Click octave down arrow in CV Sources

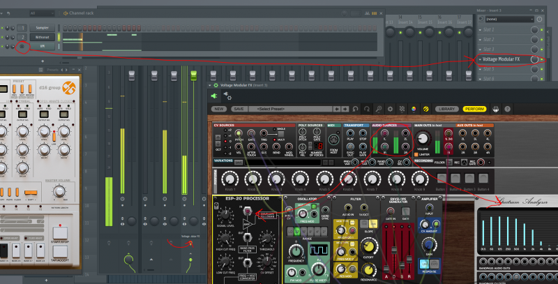218,144
